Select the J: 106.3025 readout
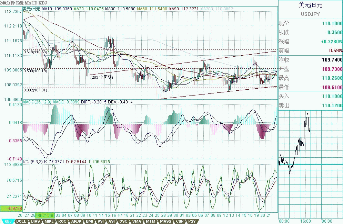Screen dimensions: 343x224 (99, 161)
